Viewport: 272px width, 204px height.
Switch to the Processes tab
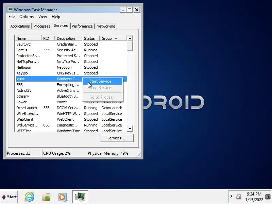click(x=42, y=26)
